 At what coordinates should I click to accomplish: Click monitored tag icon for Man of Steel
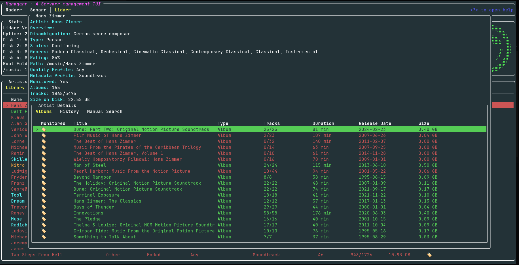point(43,165)
